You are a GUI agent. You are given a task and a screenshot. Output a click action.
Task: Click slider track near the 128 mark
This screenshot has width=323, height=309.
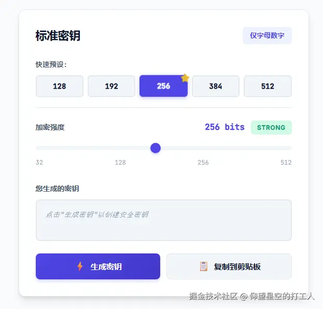click(120, 148)
